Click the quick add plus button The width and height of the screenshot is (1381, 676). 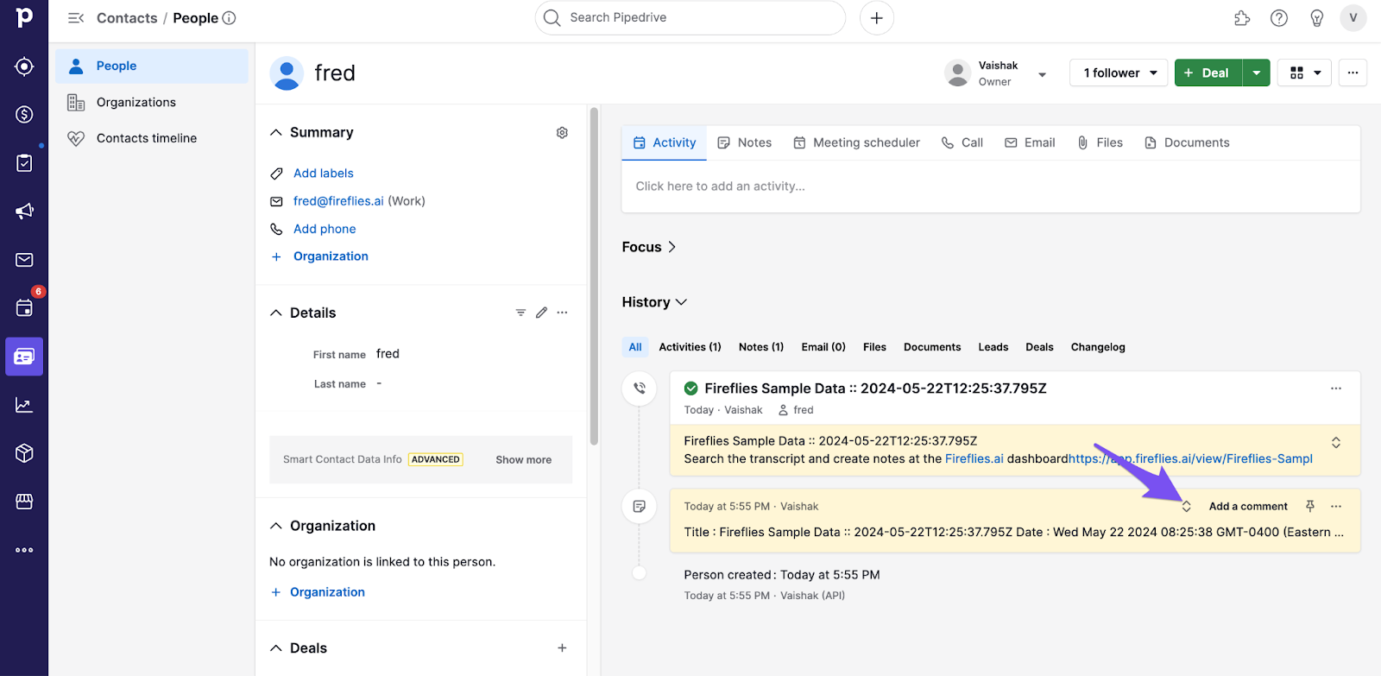[877, 18]
